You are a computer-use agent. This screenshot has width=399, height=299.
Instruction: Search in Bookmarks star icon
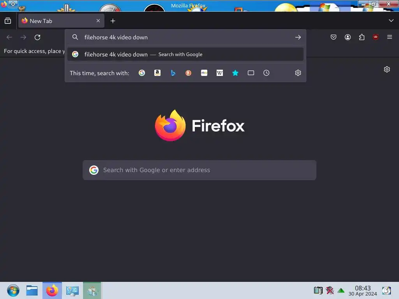point(235,73)
